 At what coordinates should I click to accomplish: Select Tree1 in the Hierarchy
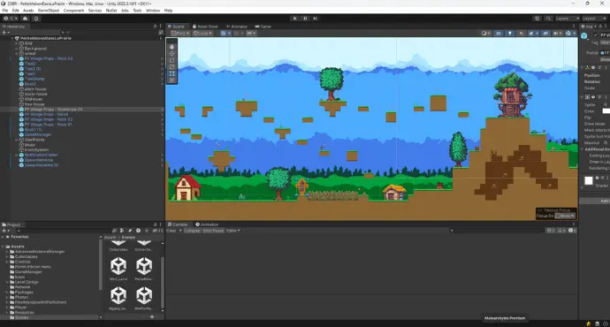29,74
